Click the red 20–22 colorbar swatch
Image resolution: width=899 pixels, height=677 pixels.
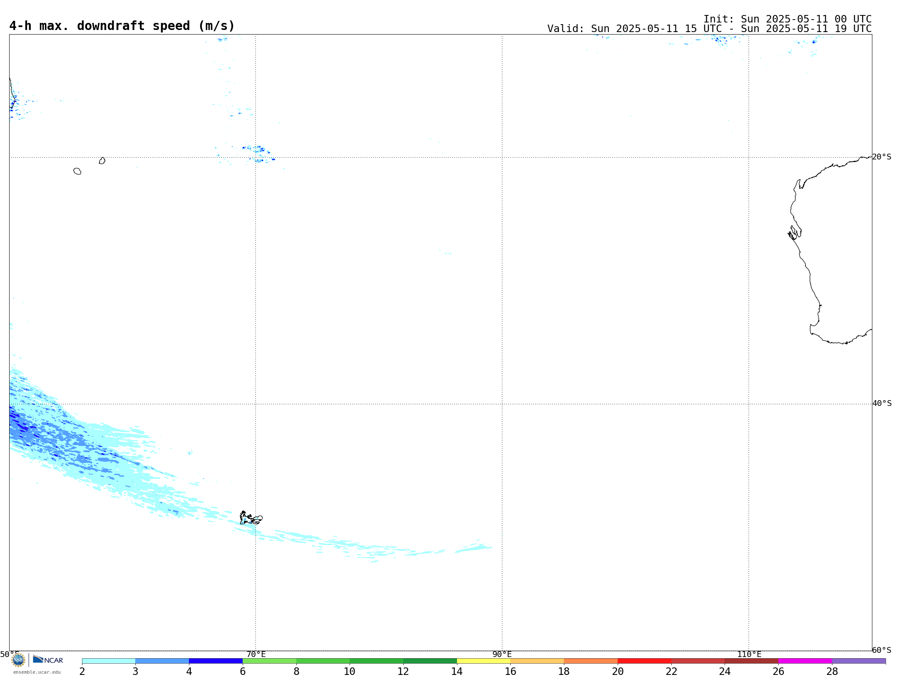644,661
